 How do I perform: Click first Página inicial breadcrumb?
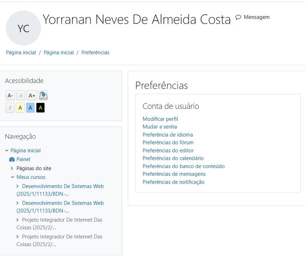21,53
